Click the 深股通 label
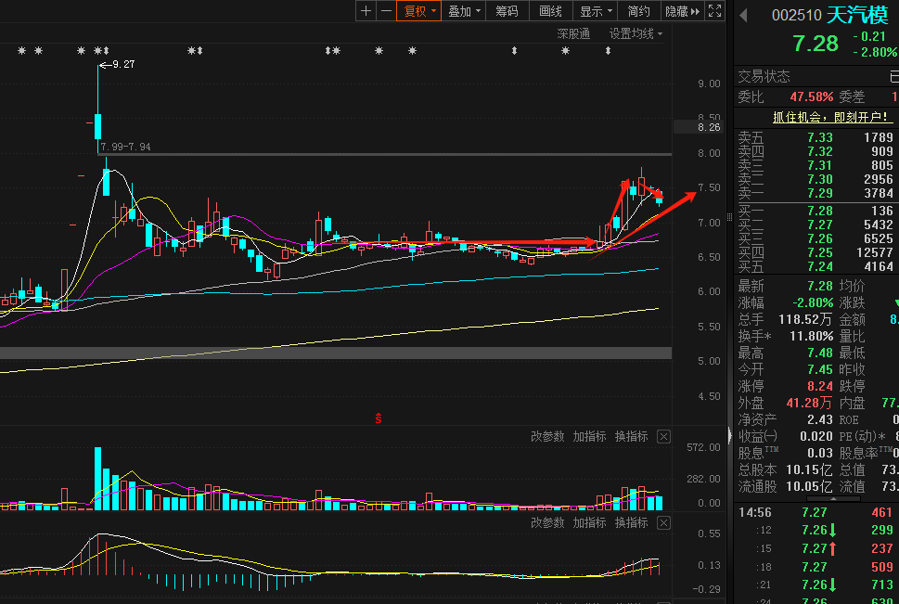This screenshot has height=604, width=899. [573, 33]
